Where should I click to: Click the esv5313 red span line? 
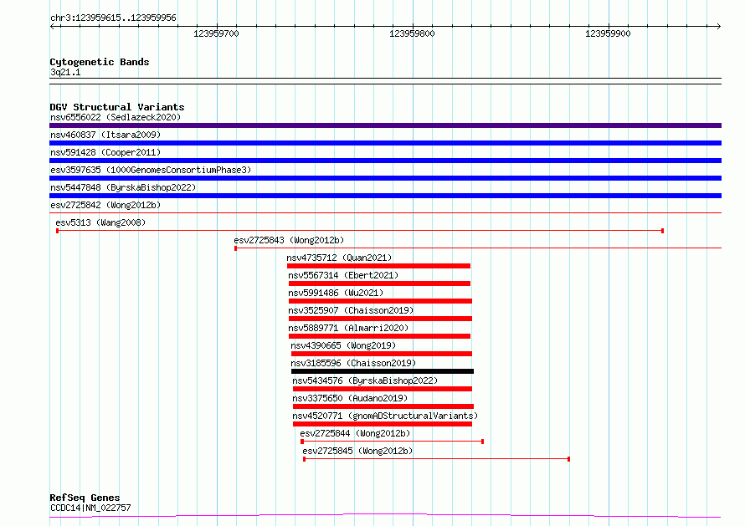click(360, 231)
